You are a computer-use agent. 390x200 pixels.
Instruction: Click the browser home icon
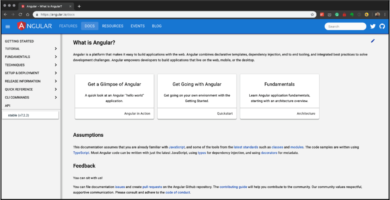point(28,15)
